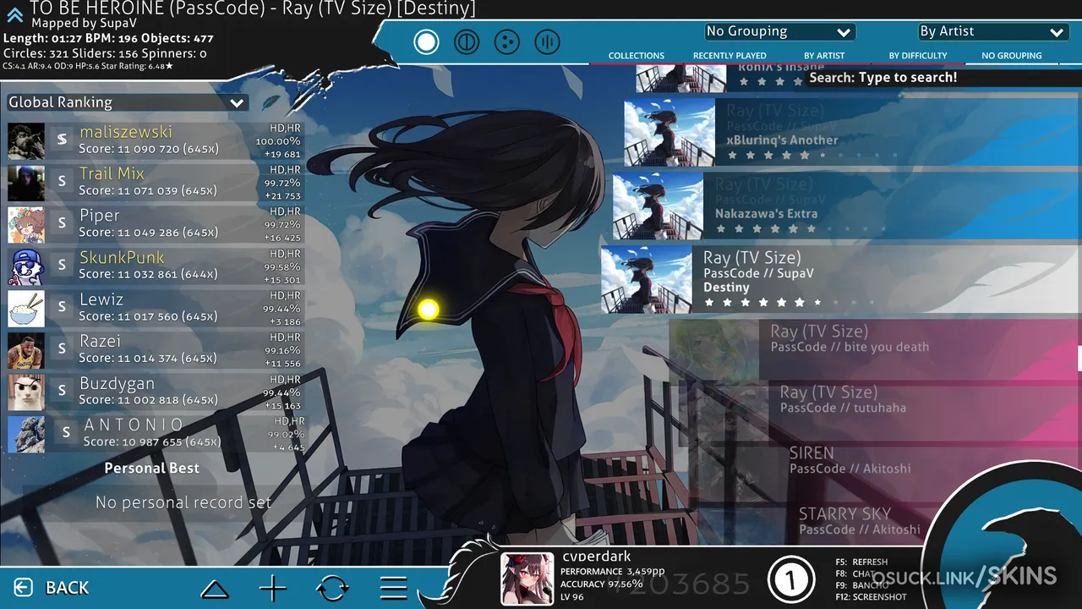
Task: Click the song list scrollbar handle
Action: click(x=1079, y=358)
